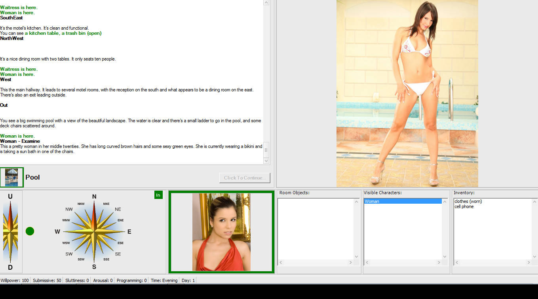Click the green In button
Viewport: 538px width, 299px height.
(x=158, y=195)
